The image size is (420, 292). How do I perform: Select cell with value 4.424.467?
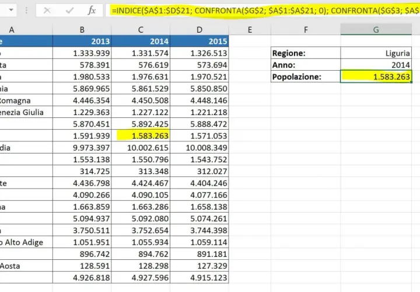pos(141,183)
